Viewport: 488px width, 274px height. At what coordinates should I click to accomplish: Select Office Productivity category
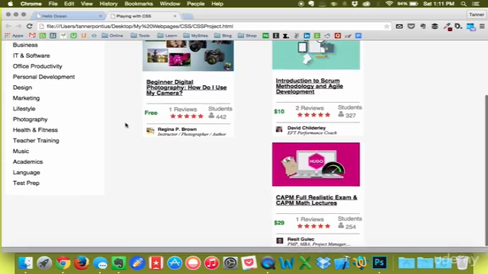click(x=37, y=66)
